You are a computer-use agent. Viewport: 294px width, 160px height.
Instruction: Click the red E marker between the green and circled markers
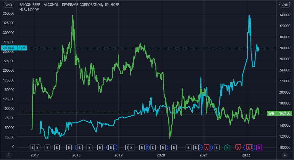238,148
